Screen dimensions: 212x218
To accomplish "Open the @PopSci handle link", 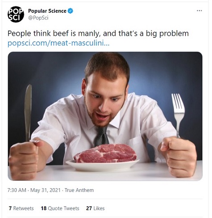I will pos(38,18).
